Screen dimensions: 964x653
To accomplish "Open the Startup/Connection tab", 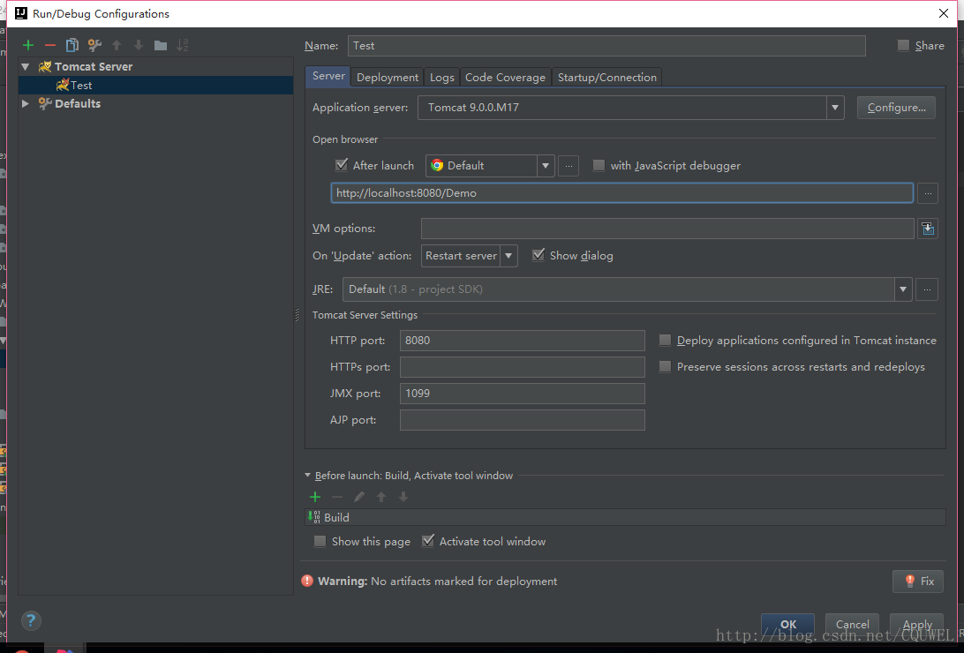I will [606, 78].
